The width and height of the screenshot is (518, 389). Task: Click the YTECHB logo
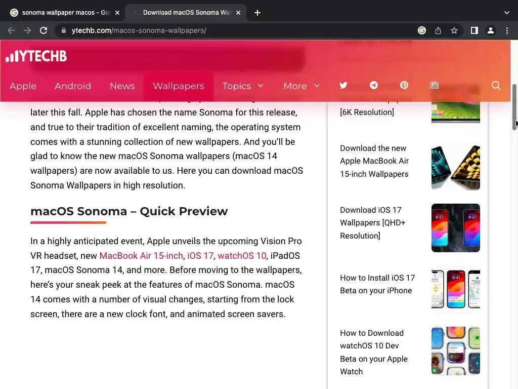[x=36, y=56]
